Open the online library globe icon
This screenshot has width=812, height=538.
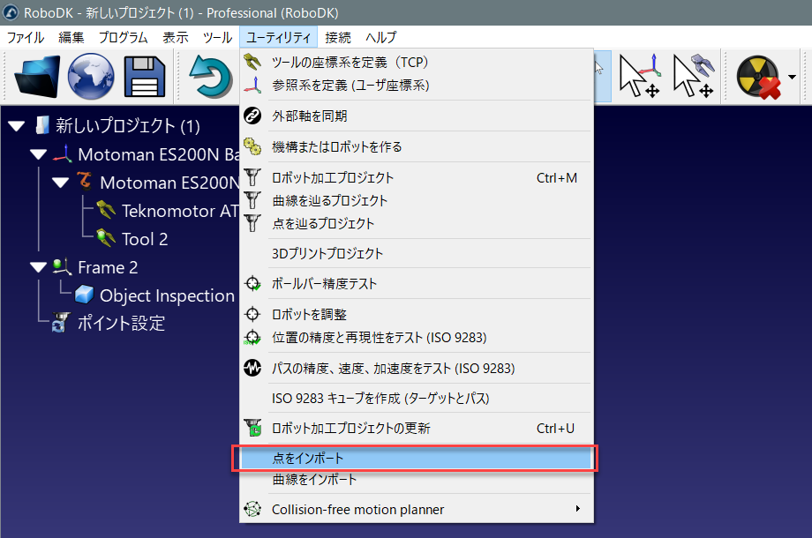[91, 77]
